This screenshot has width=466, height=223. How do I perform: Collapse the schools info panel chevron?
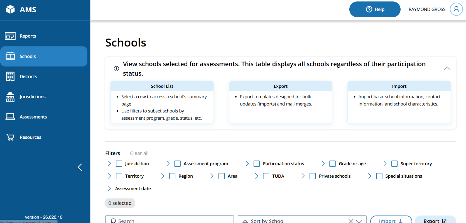click(x=447, y=68)
